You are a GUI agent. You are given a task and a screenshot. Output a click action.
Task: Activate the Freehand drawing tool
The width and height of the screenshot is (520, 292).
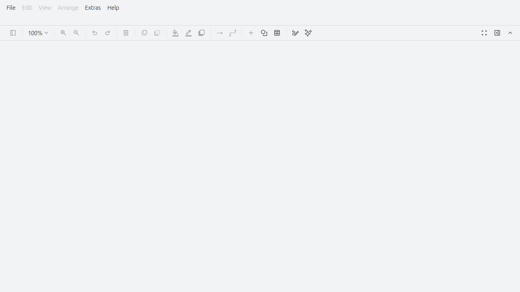[x=295, y=33]
